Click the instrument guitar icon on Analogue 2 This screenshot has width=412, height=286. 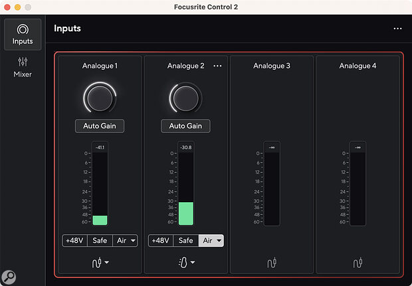point(183,262)
